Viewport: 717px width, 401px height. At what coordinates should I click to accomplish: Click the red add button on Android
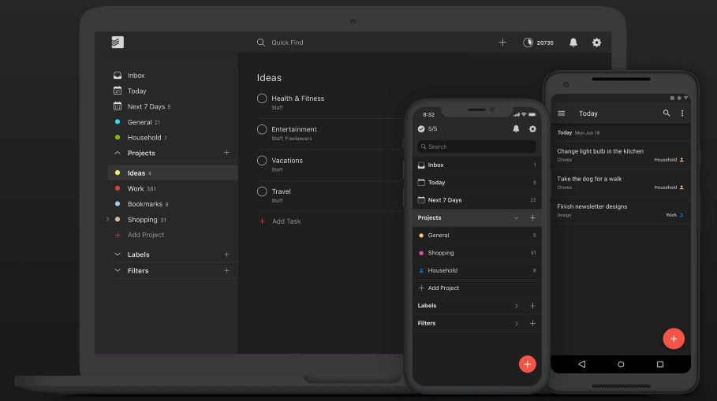[674, 339]
